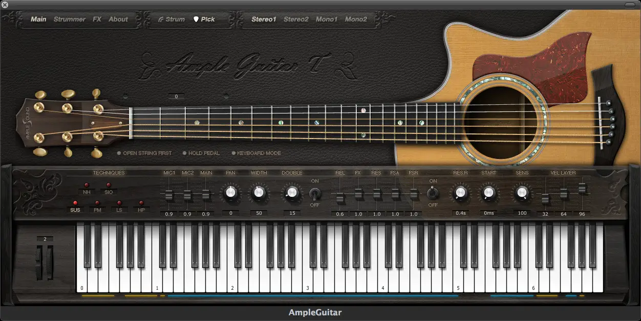641x321 pixels.
Task: Click the RES.R value field 0.4s
Action: click(x=460, y=213)
